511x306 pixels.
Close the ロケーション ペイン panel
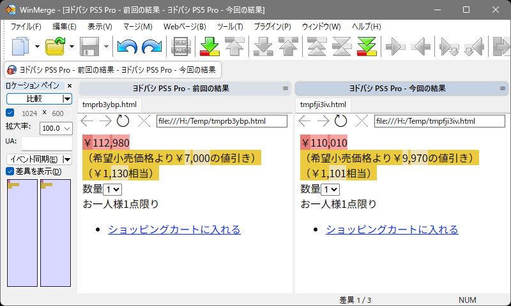[x=70, y=85]
